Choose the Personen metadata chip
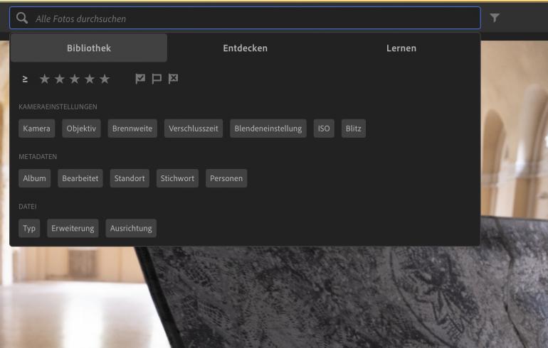 tap(226, 178)
